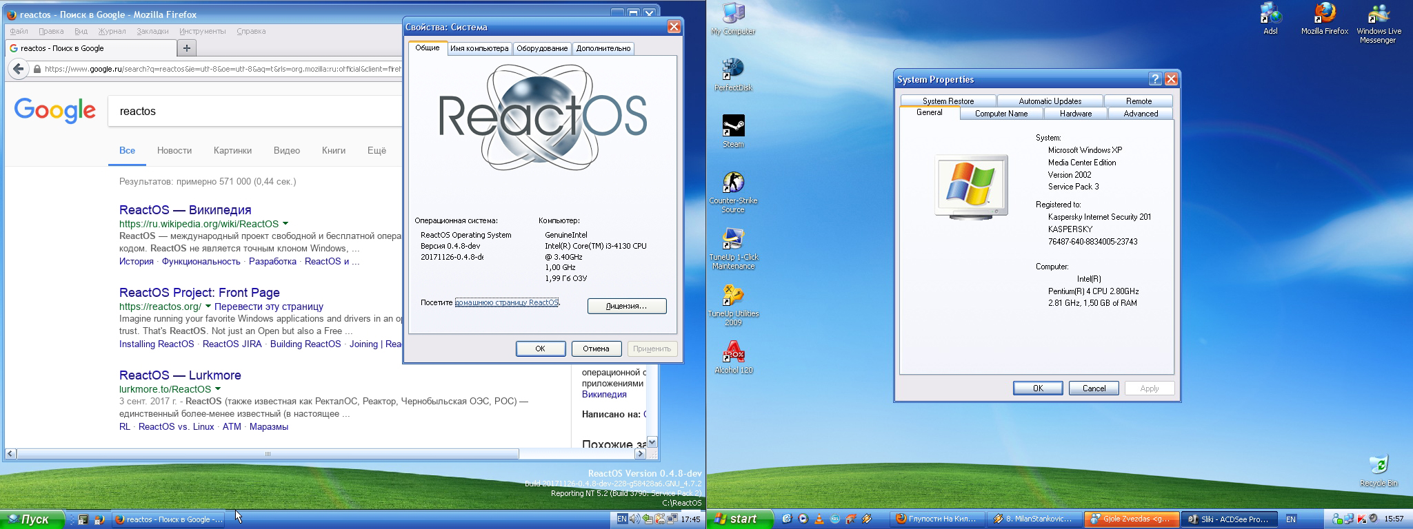This screenshot has width=1413, height=529.
Task: Expand dropdown arrow beside lurkmore.to URL
Action: 218,389
